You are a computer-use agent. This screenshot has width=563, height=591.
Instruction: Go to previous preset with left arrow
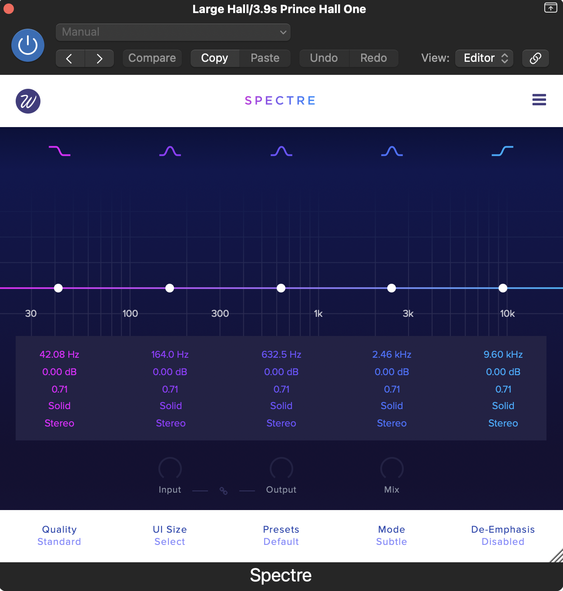pyautogui.click(x=70, y=58)
